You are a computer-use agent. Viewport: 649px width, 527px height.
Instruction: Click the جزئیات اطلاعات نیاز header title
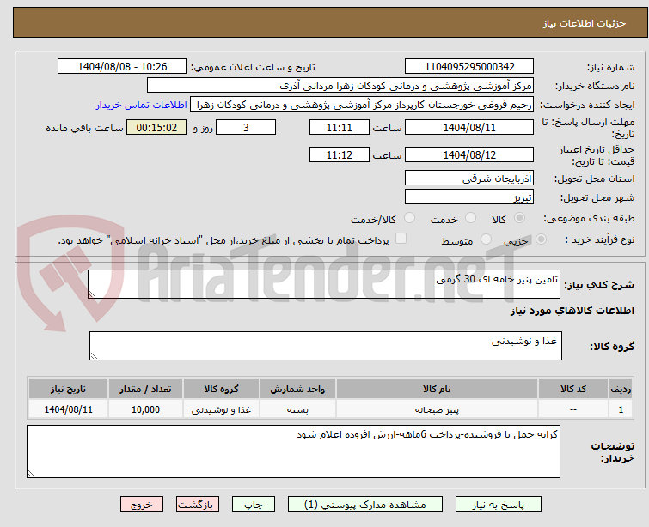point(584,23)
